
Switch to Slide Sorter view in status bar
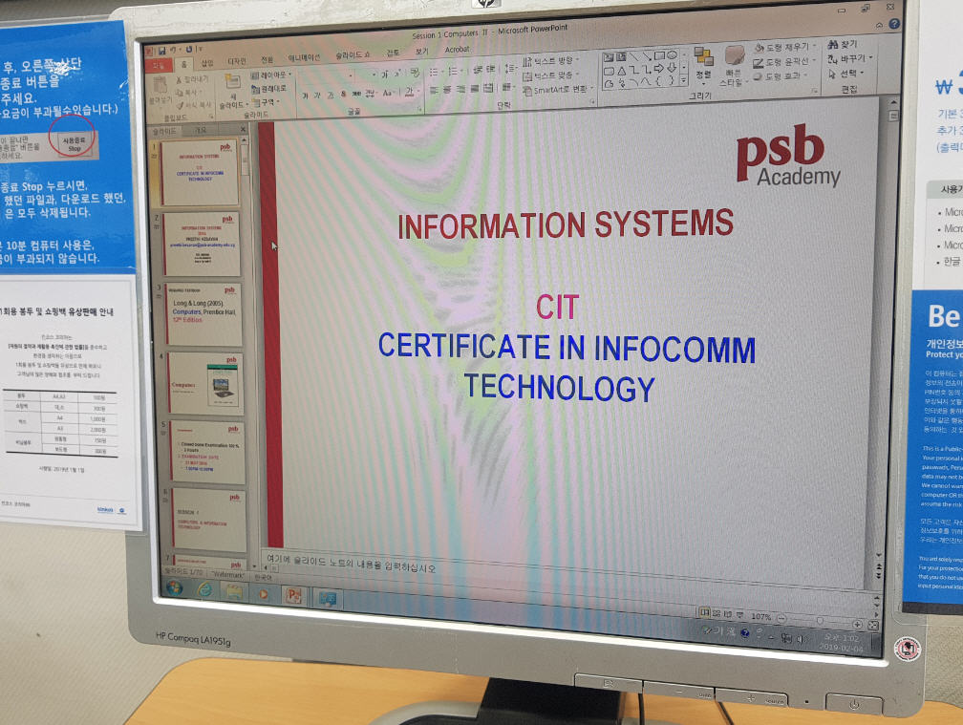tap(717, 612)
